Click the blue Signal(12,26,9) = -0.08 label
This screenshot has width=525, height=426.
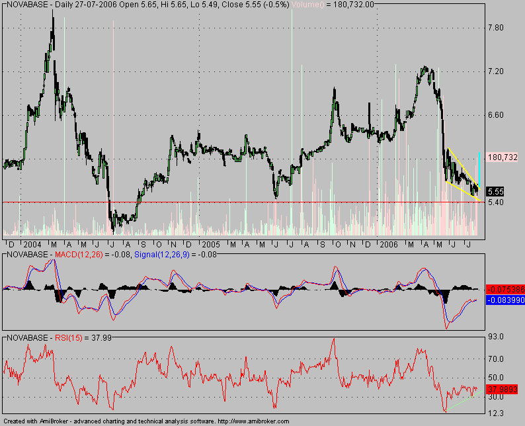click(175, 255)
